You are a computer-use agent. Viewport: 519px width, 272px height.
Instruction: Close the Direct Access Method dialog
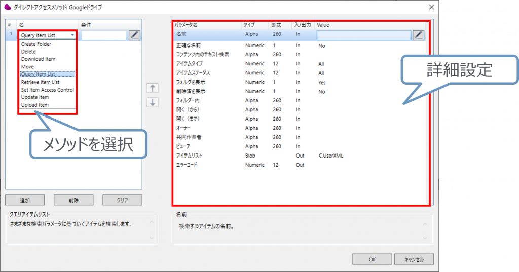click(431, 7)
